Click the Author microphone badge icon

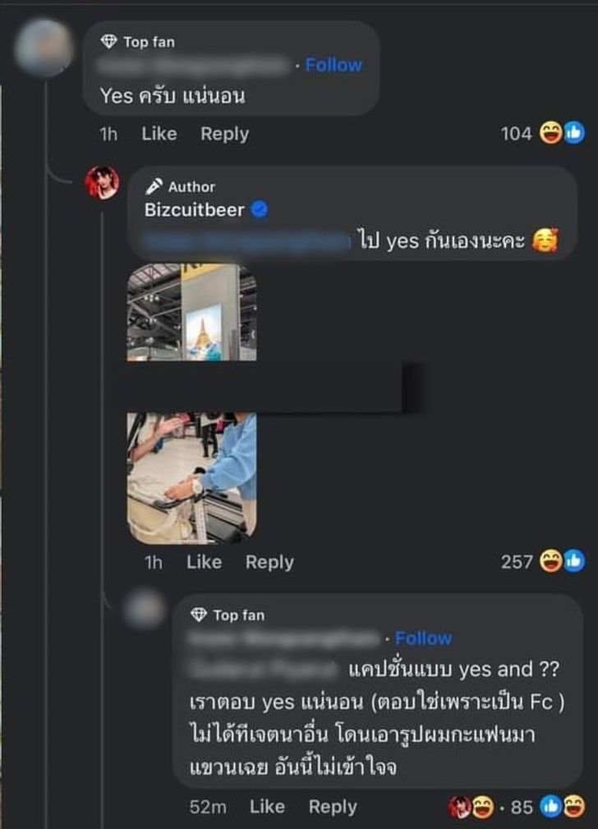coord(154,187)
